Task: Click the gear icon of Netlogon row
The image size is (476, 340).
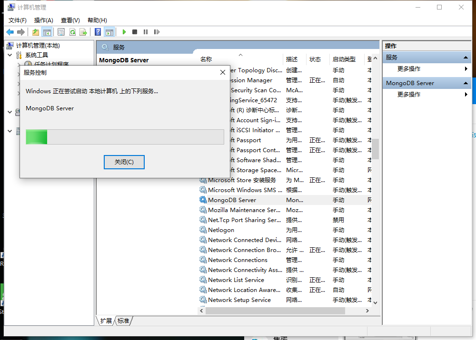Action: [203, 230]
